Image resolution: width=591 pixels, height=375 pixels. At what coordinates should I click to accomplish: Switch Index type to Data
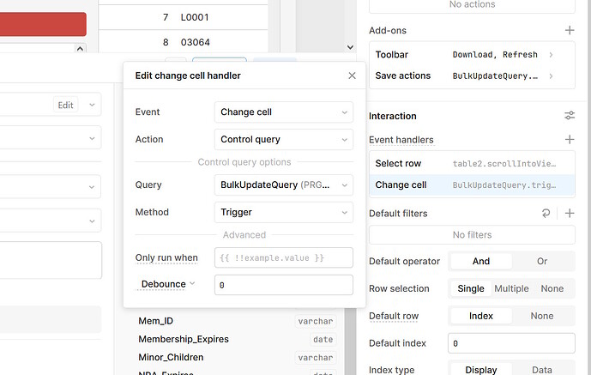tap(542, 370)
